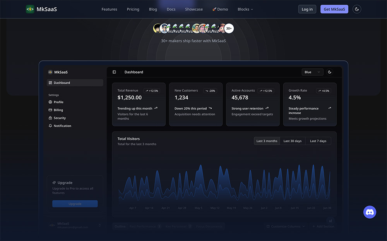
Task: Click the Notification bell icon
Action: (50, 126)
